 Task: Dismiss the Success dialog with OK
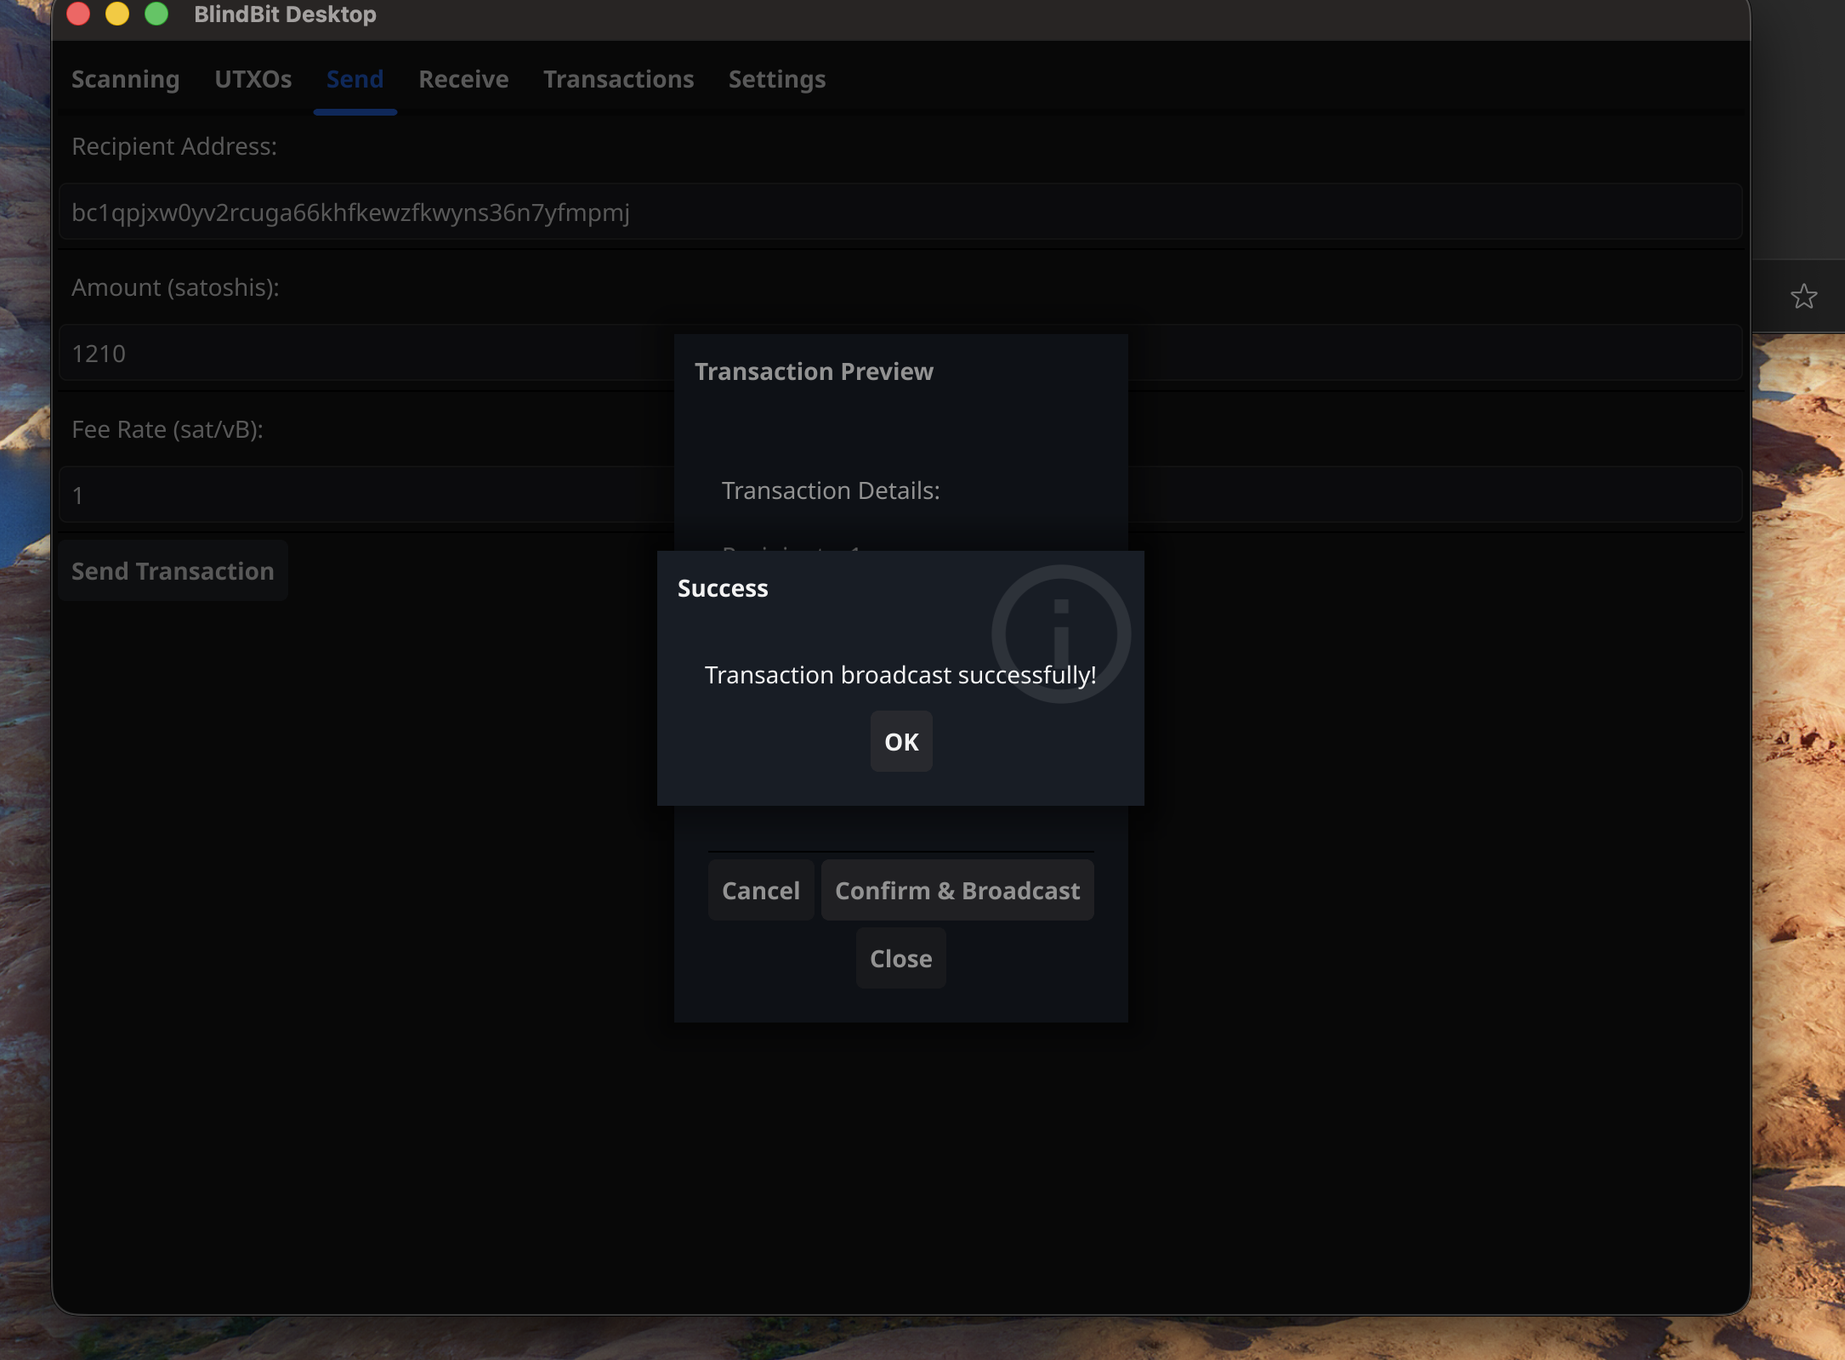(900, 742)
